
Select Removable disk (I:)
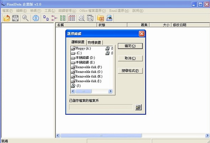click(x=86, y=81)
